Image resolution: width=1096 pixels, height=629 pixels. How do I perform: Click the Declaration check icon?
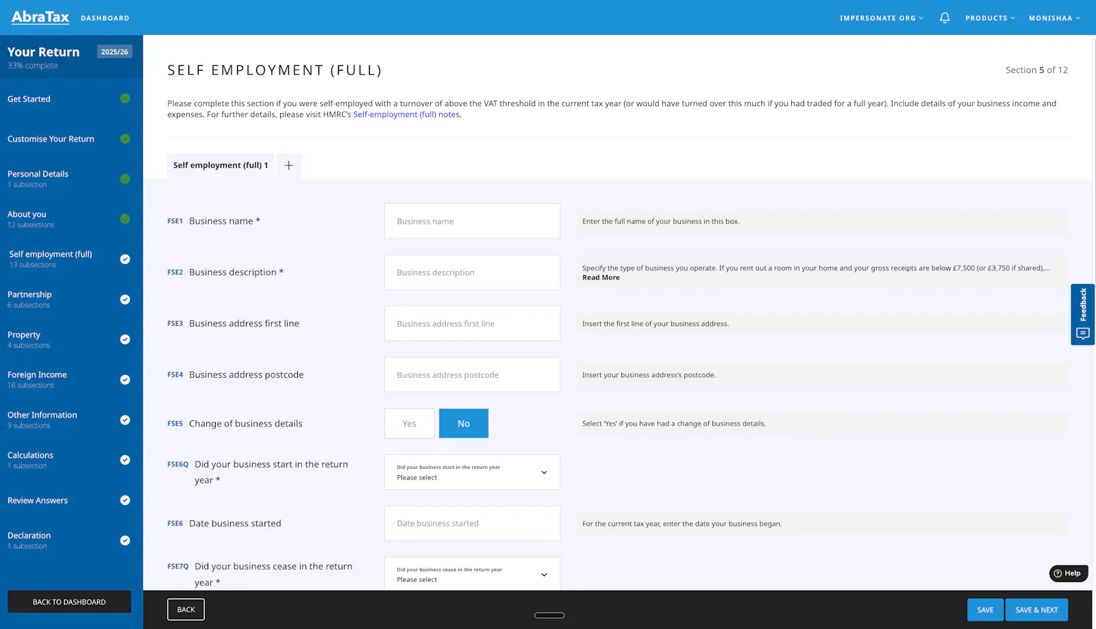[125, 541]
